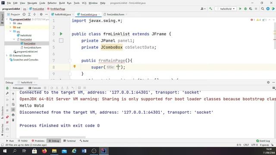Collapse the src folder
This screenshot has height=155, width=276.
pyautogui.click(x=10, y=31)
